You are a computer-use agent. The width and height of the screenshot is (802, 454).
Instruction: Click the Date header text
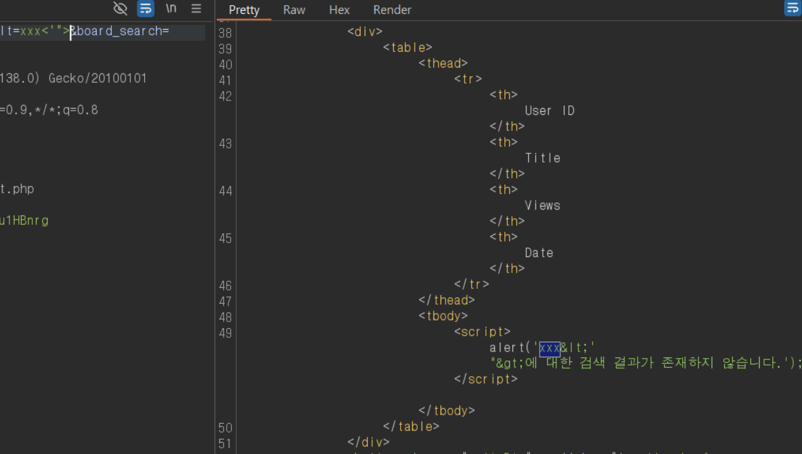(x=539, y=253)
